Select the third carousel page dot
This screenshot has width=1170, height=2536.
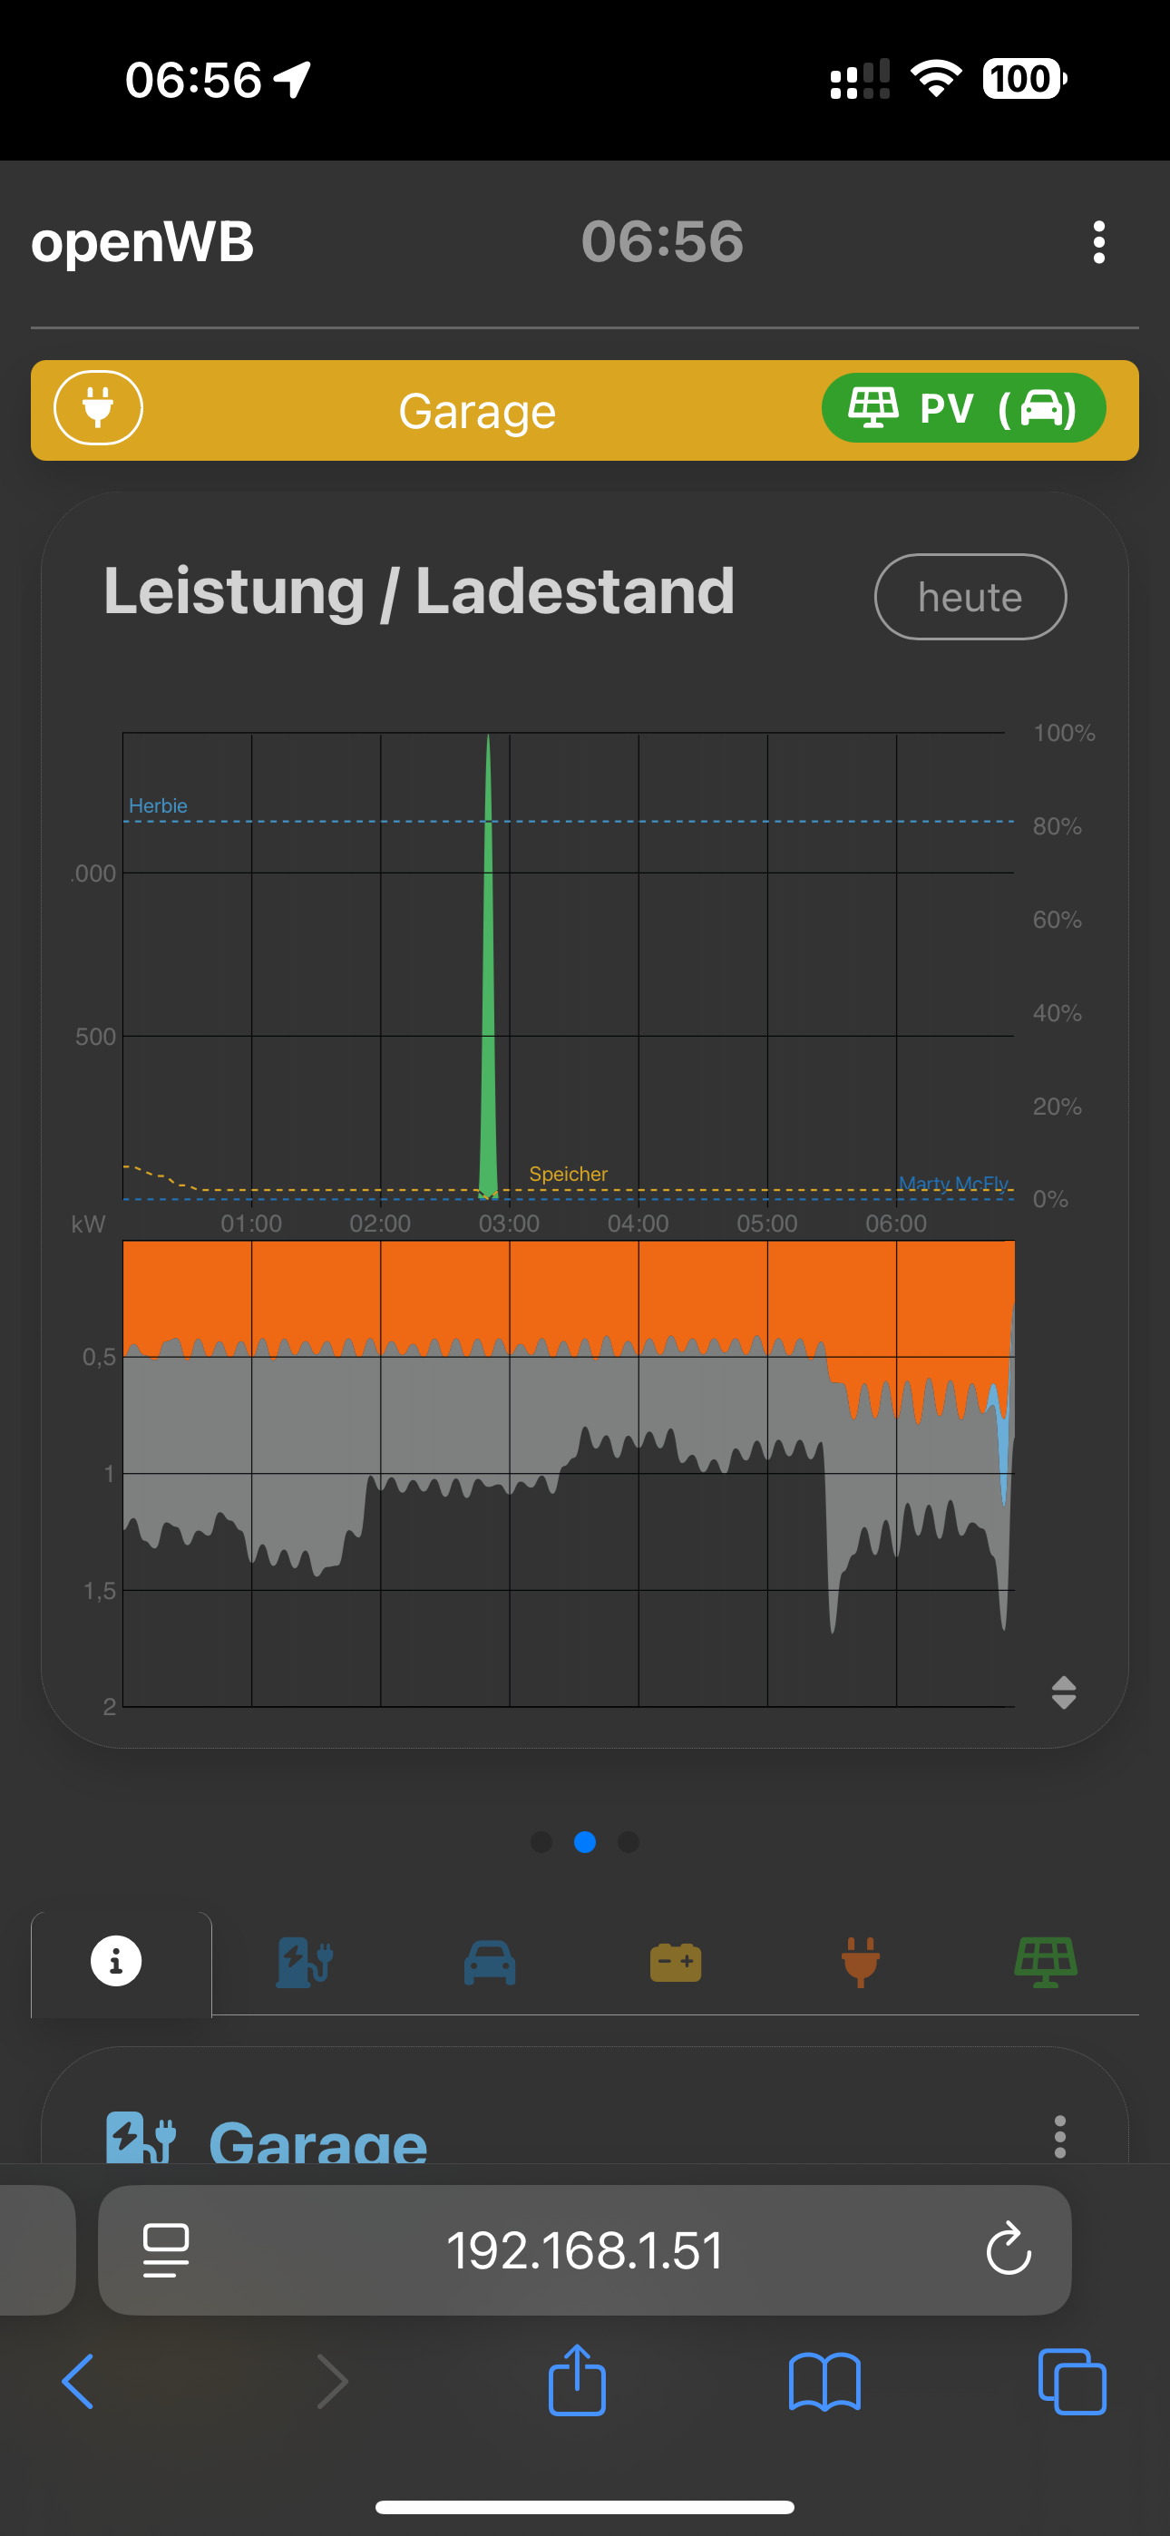[629, 1841]
